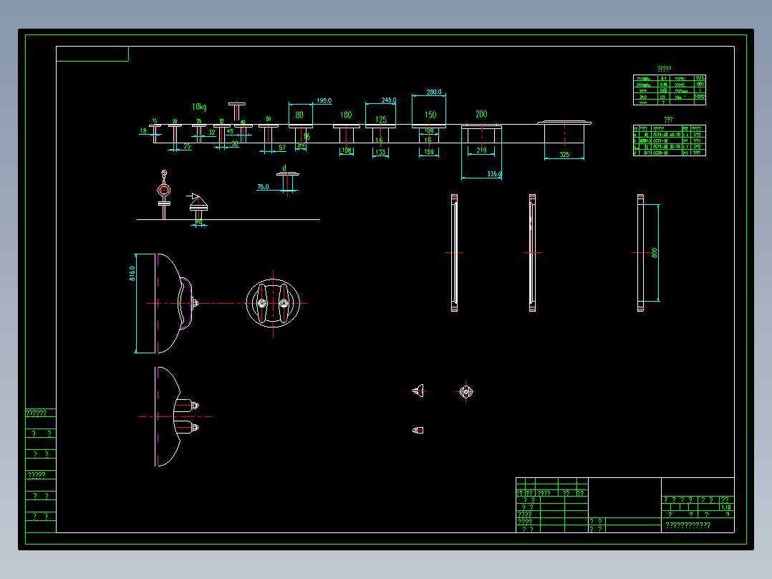This screenshot has height=579, width=772.
Task: Select the size label "80"
Action: (x=299, y=115)
